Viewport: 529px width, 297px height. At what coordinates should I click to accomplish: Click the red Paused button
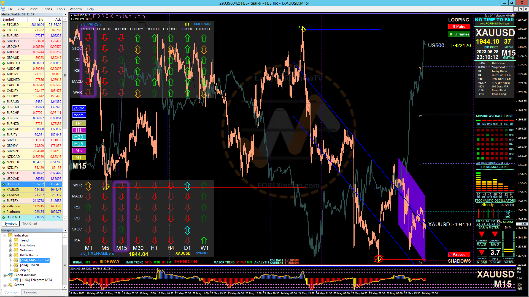459,254
